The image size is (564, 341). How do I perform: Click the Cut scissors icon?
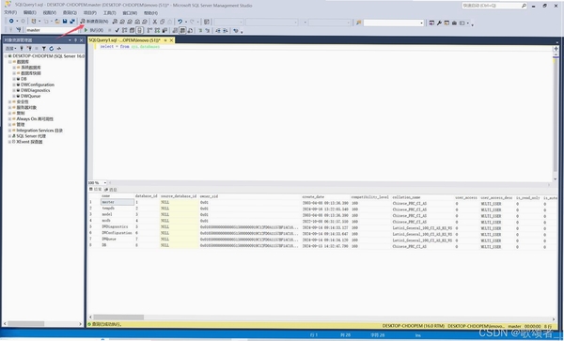pos(155,22)
